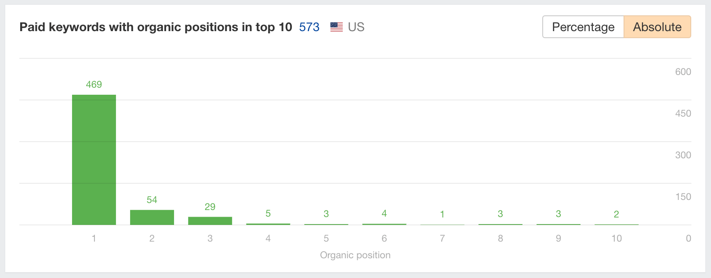
Task: Click the US country label
Action: coord(356,27)
